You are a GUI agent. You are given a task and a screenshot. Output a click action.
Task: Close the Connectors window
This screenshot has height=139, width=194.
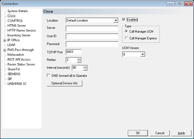pos(188,4)
